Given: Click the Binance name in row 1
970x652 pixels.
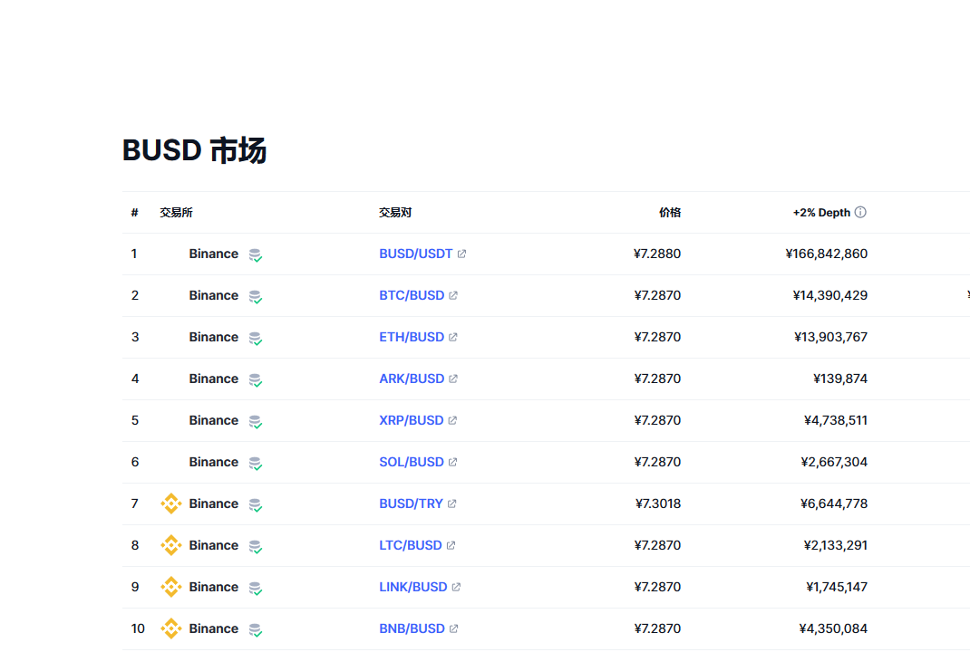Looking at the screenshot, I should pyautogui.click(x=213, y=254).
